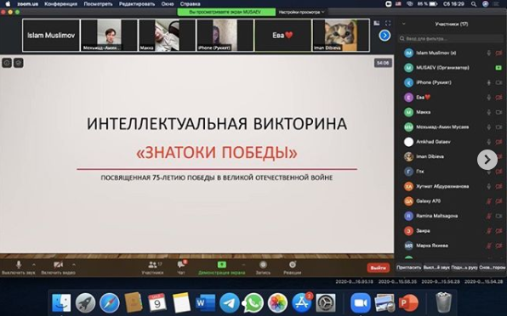The width and height of the screenshot is (507, 316).
Task: Open the Chat icon with unread badge
Action: pos(181,265)
